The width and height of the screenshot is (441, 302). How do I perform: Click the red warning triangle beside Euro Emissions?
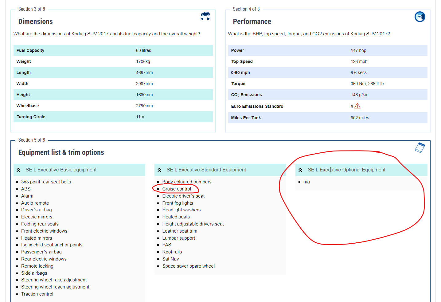357,106
